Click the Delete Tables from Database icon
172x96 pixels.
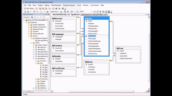34,12
